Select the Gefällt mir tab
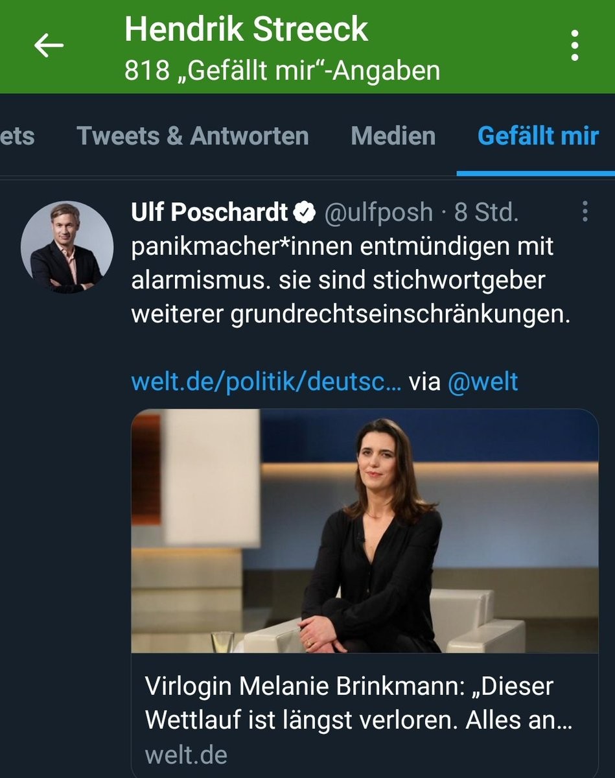Image resolution: width=615 pixels, height=778 pixels. pos(537,136)
